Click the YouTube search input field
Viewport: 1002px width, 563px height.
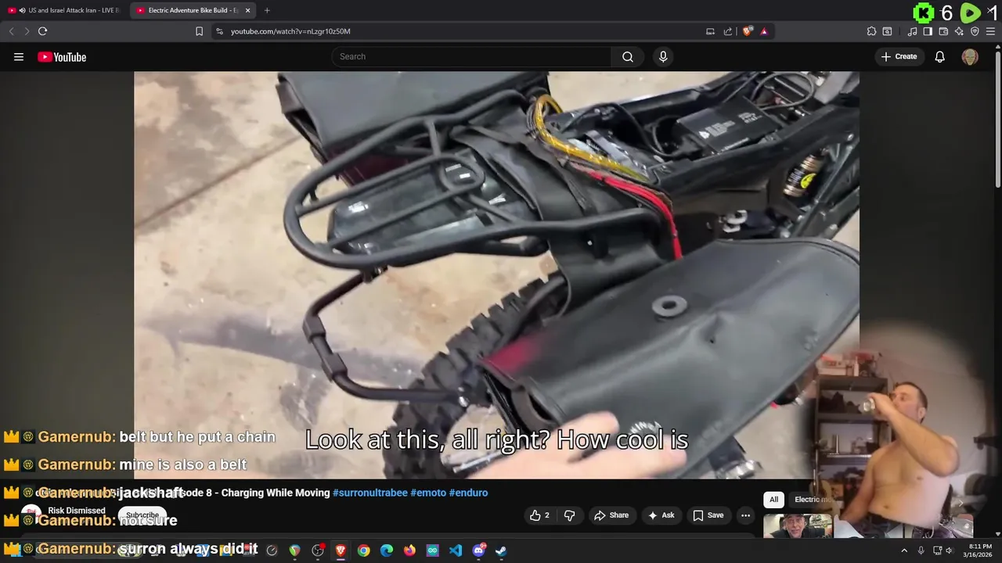(471, 56)
